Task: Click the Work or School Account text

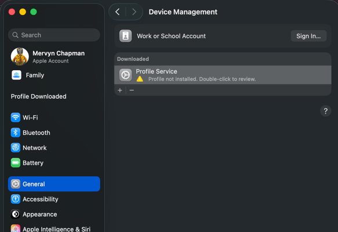Action: 171,36
